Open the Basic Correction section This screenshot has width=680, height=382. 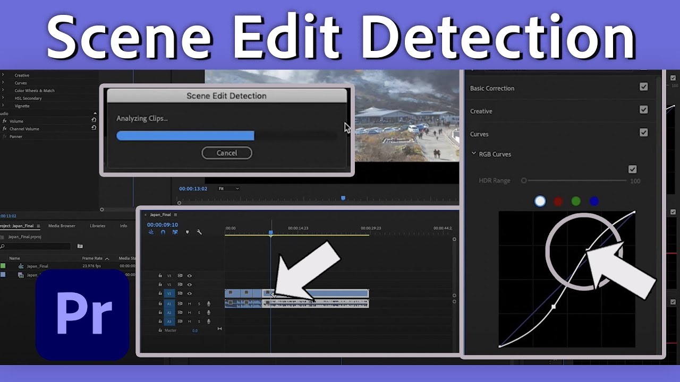click(x=492, y=88)
